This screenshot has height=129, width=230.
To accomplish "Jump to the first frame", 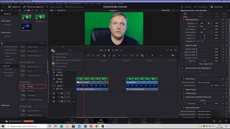I will (x=101, y=50).
